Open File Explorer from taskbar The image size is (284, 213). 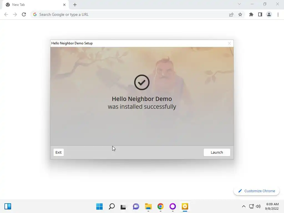[x=148, y=206]
